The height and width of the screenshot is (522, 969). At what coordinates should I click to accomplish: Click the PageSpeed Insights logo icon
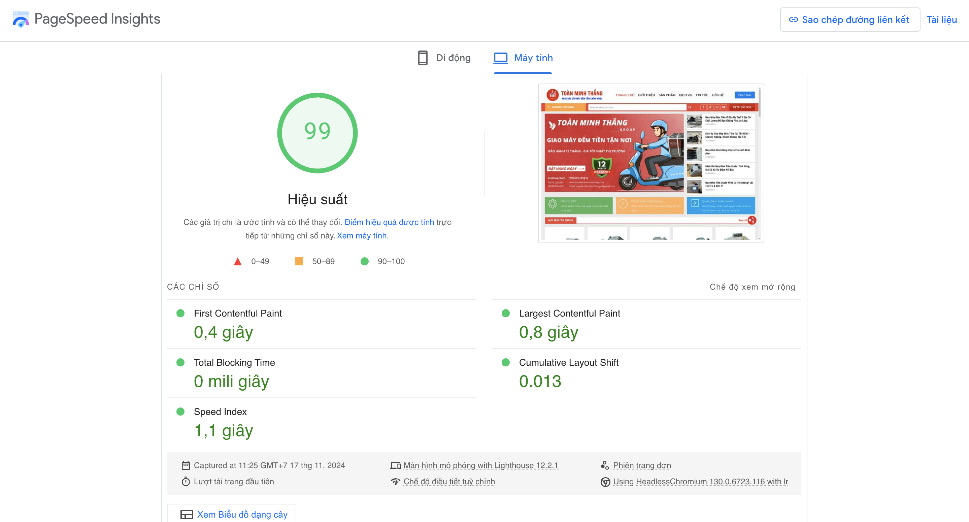20,19
